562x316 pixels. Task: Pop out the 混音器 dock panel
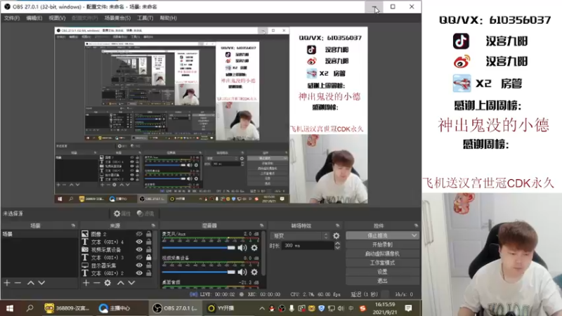point(261,225)
